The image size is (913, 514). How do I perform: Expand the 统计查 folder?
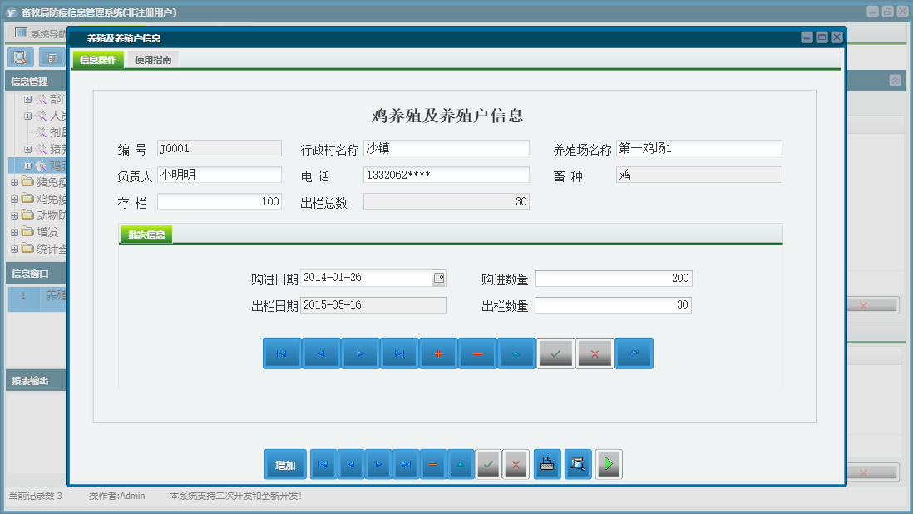(x=15, y=250)
